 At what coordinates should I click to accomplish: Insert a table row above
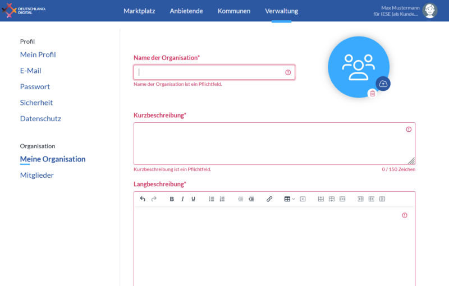coord(321,199)
